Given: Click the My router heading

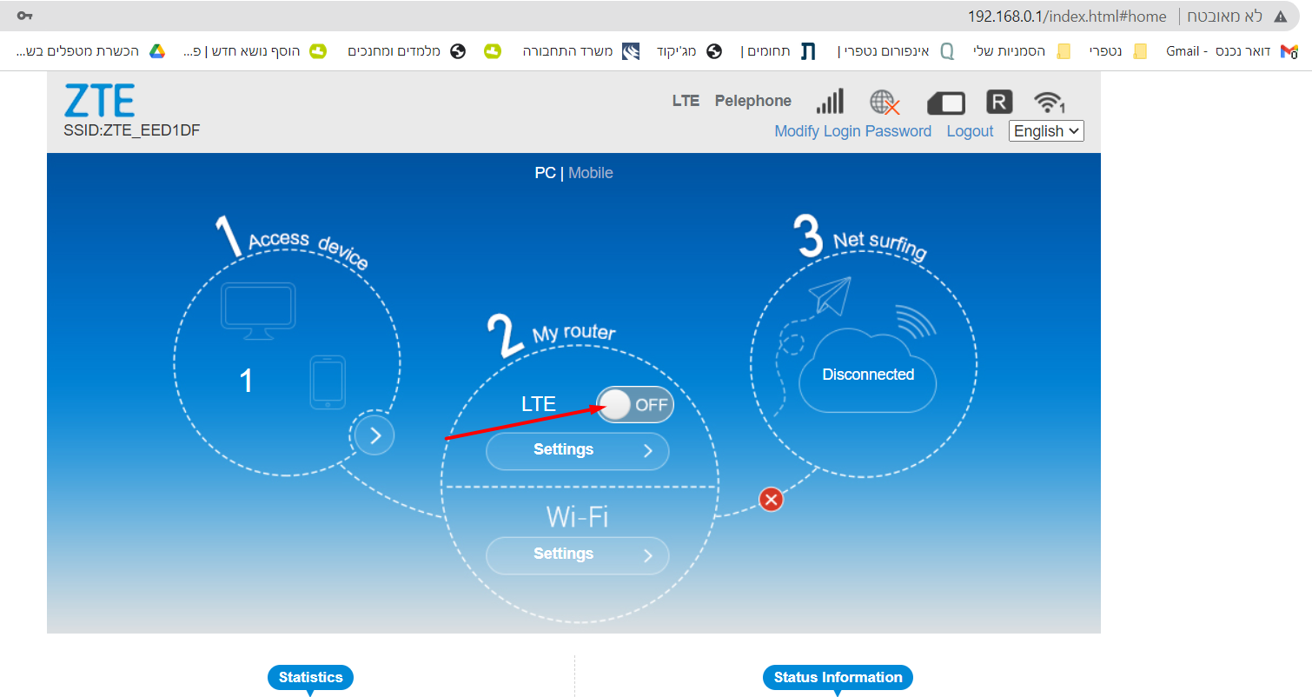Looking at the screenshot, I should tap(573, 334).
